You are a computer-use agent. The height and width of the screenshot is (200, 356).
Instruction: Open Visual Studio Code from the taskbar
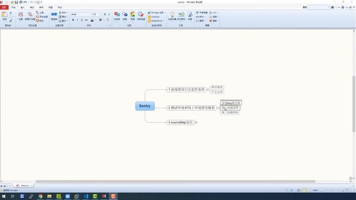click(x=86, y=196)
